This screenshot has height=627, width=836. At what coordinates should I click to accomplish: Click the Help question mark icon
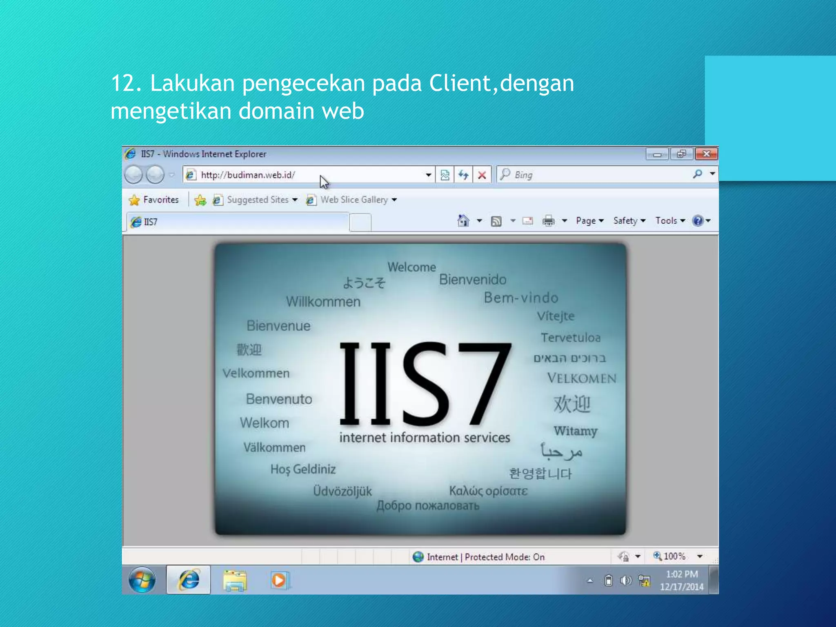698,221
